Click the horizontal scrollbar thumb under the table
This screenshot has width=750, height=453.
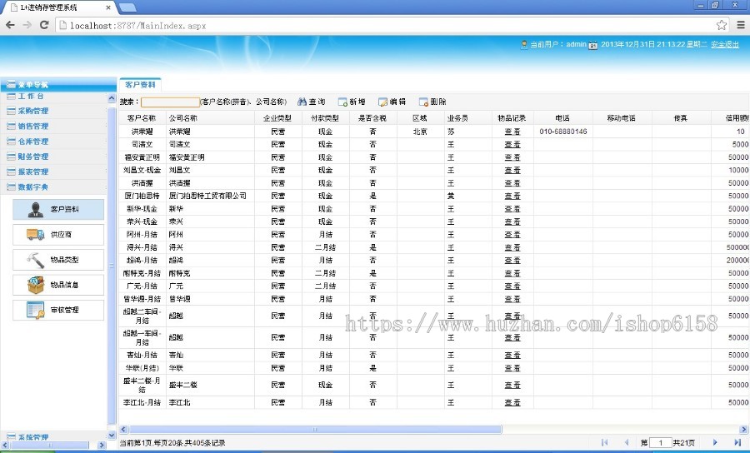(315, 429)
